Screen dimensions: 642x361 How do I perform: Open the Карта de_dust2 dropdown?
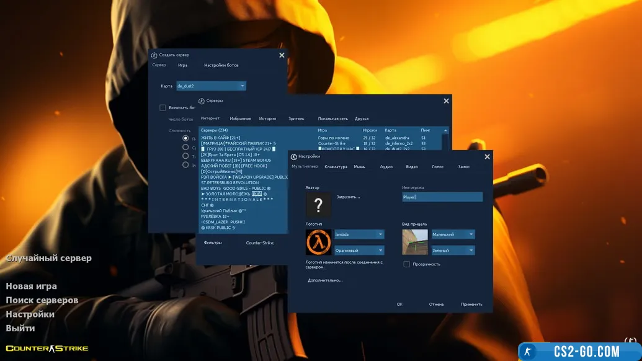[243, 86]
